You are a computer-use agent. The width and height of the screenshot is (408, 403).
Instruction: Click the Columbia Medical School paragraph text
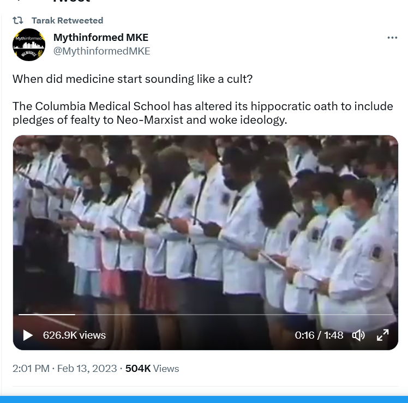tap(203, 113)
